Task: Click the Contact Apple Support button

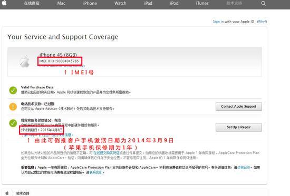Action: [x=238, y=107]
